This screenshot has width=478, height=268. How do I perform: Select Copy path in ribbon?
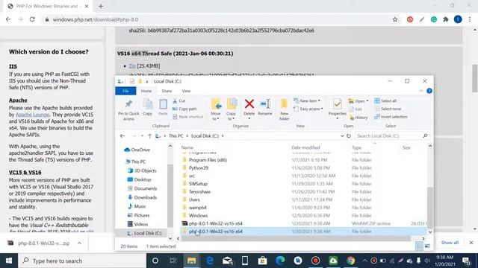click(x=184, y=109)
